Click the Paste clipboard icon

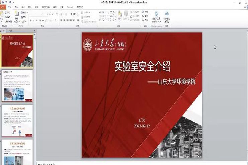(2, 13)
